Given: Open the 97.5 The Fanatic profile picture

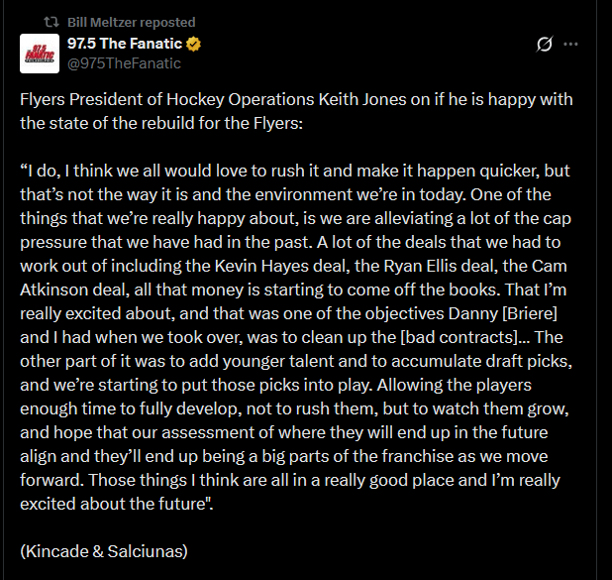Looking at the screenshot, I should (x=40, y=54).
